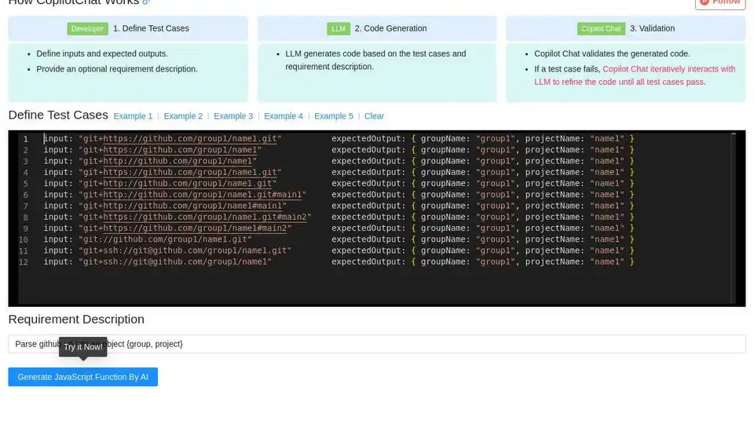Click the red iterative refinement text
This screenshot has height=424, width=754.
click(635, 75)
